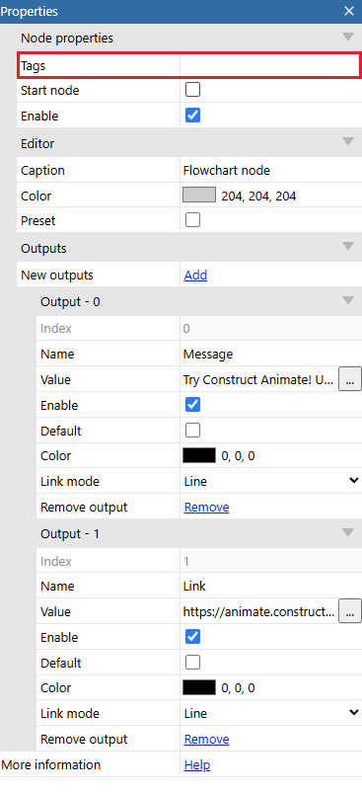Screen dimensions: 362x792
Task: Remove Output - 0 via Remove link
Action: [207, 508]
